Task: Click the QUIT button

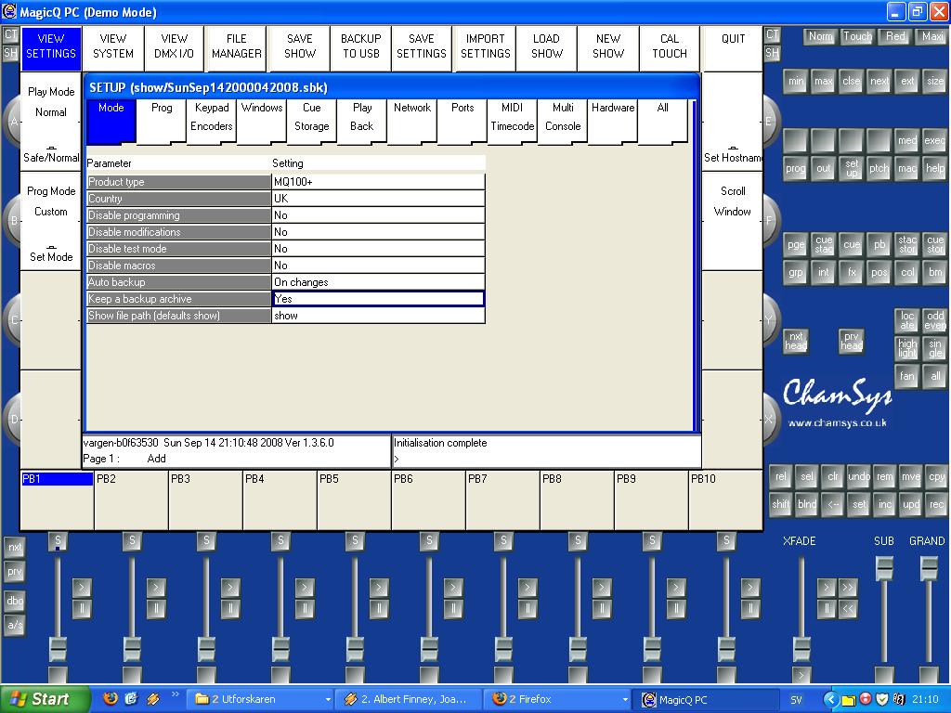Action: [x=733, y=46]
